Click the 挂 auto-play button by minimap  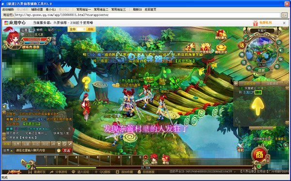[244, 63]
